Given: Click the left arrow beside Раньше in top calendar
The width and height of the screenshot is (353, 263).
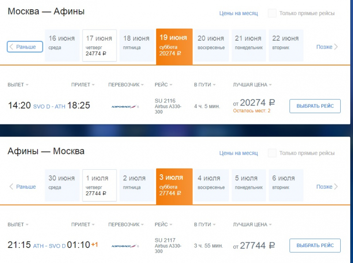Looking at the screenshot, I should pos(11,47).
